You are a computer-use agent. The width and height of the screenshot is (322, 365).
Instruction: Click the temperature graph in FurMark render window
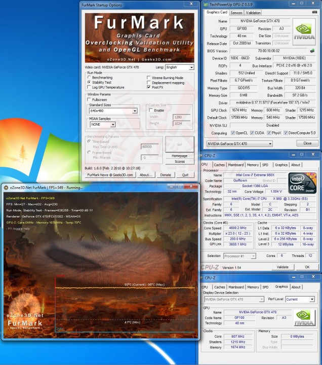tap(125, 304)
